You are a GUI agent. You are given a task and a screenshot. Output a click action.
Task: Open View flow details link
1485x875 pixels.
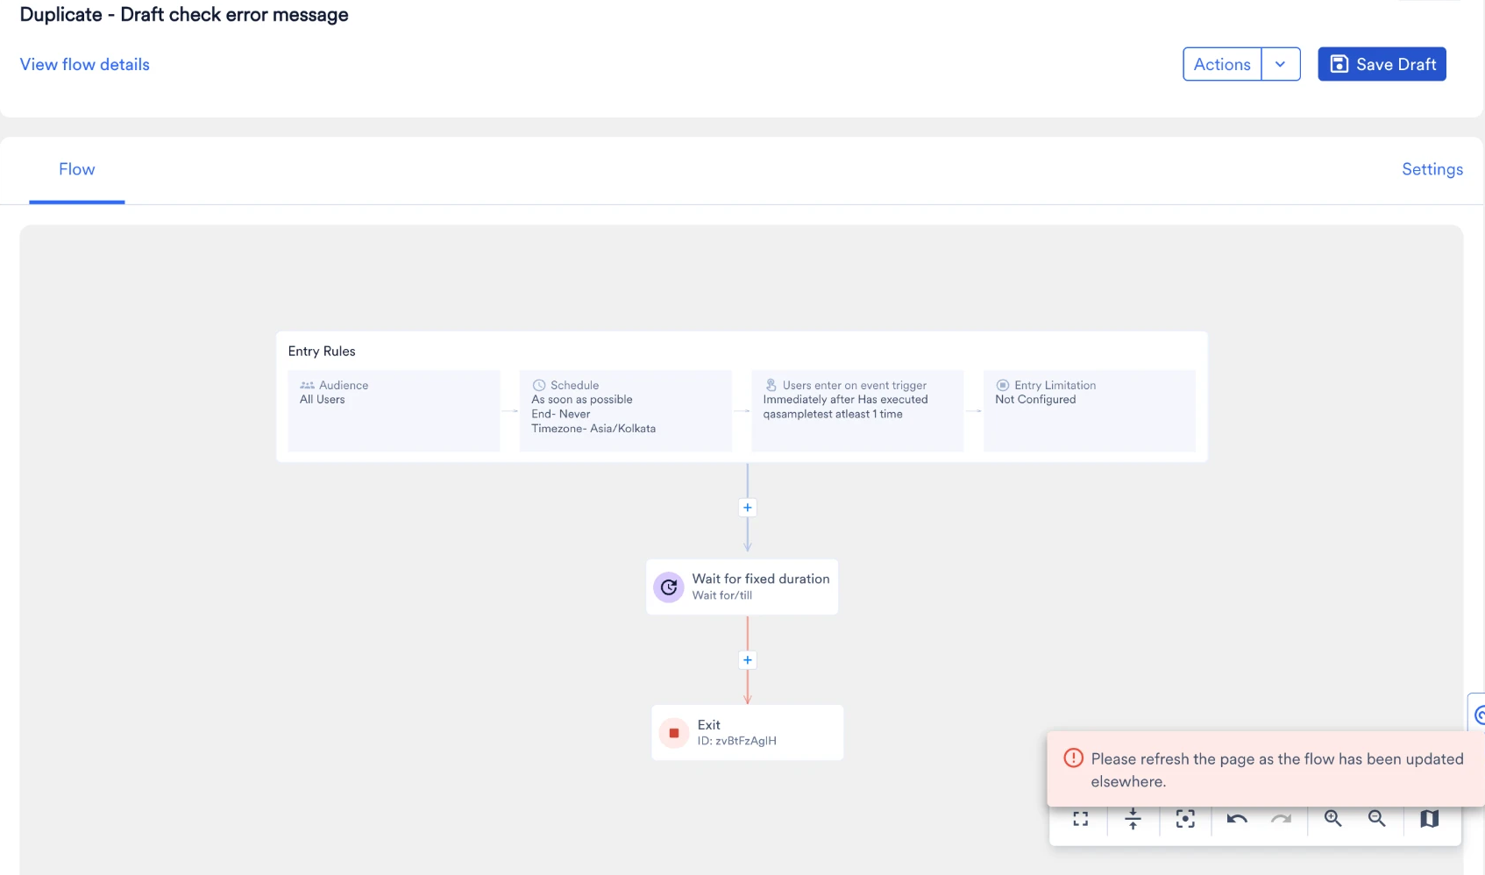pyautogui.click(x=85, y=64)
